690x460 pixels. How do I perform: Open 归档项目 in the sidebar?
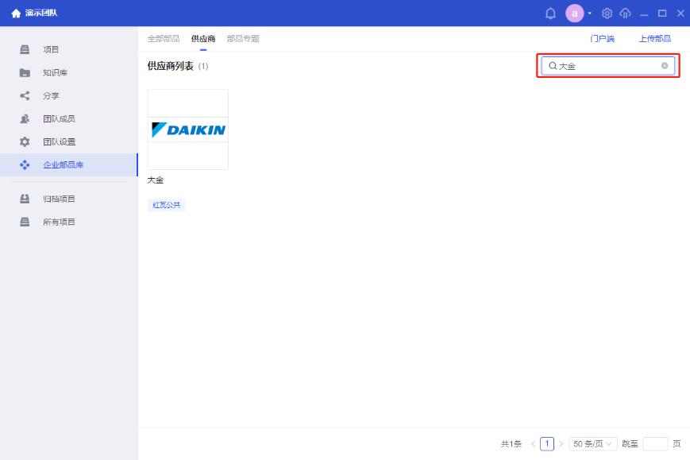pyautogui.click(x=68, y=199)
